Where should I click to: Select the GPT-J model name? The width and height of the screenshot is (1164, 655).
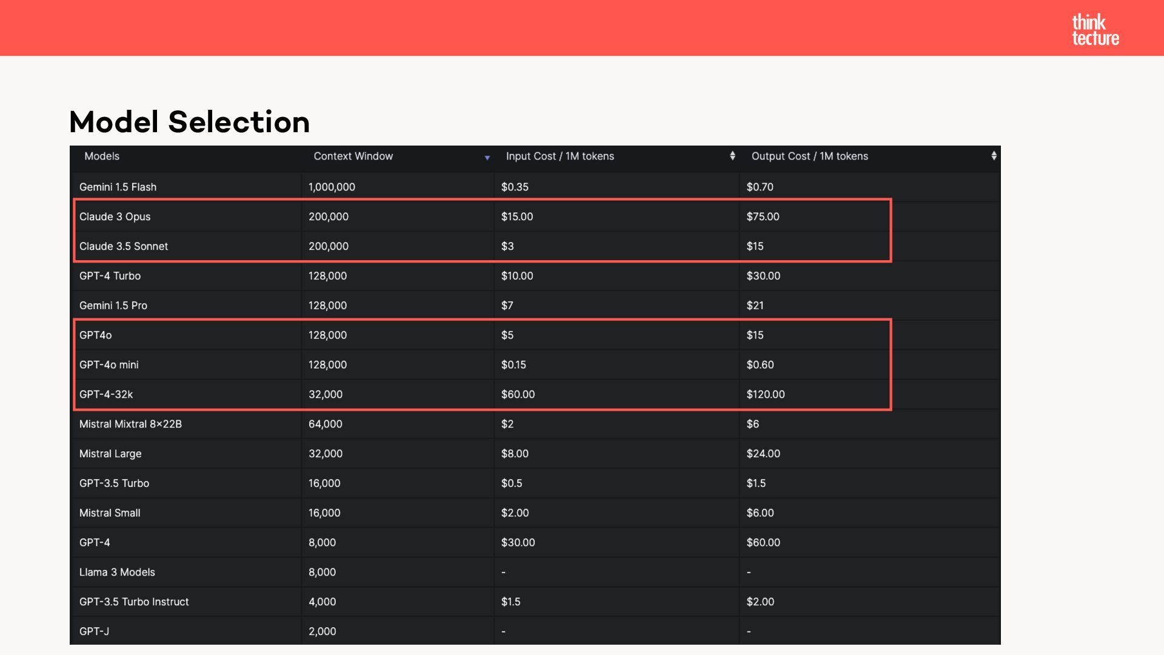[94, 631]
